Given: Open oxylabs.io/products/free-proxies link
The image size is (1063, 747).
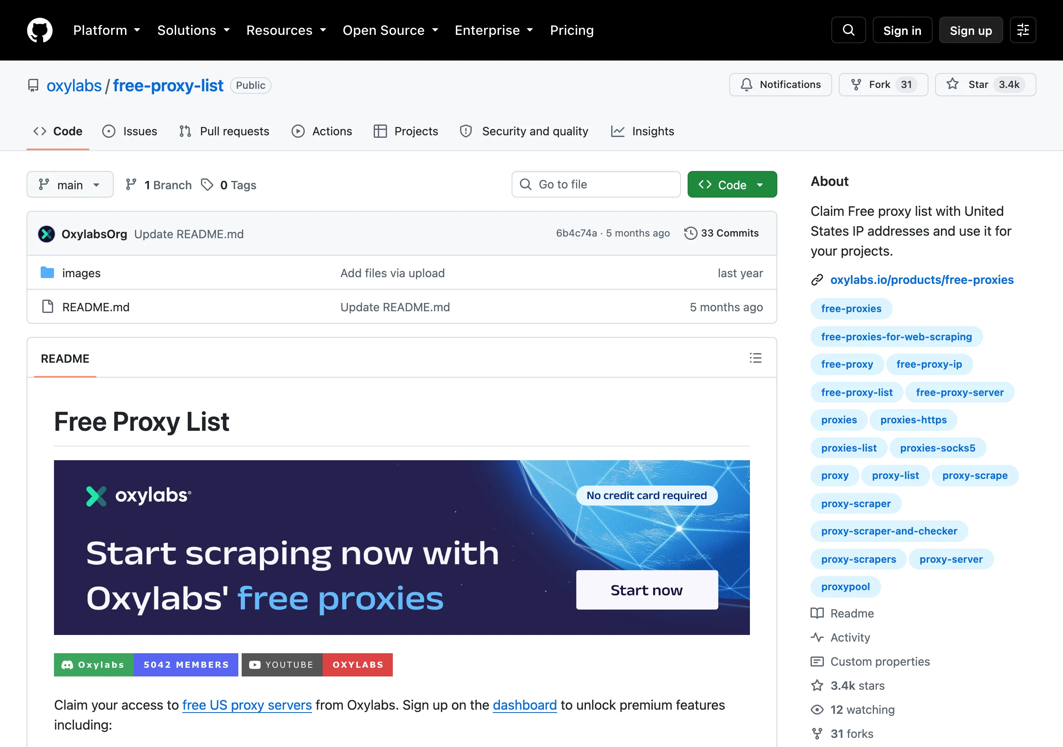Looking at the screenshot, I should tap(922, 280).
